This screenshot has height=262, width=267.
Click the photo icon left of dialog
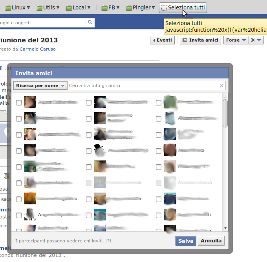point(7,176)
